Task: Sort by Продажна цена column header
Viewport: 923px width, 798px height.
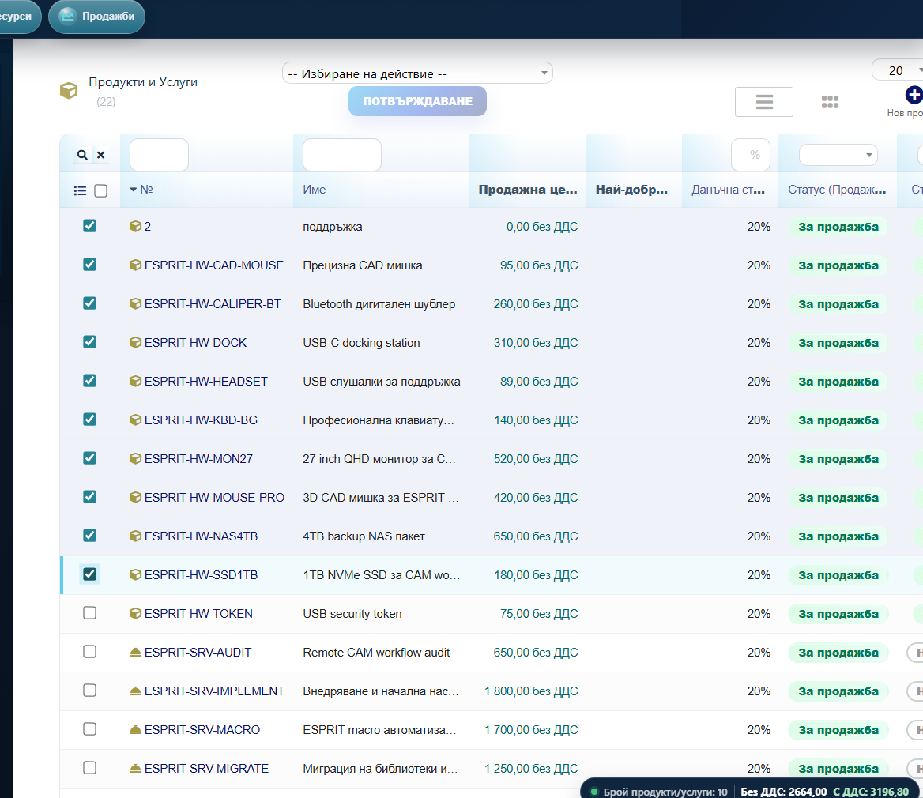Action: (x=527, y=190)
